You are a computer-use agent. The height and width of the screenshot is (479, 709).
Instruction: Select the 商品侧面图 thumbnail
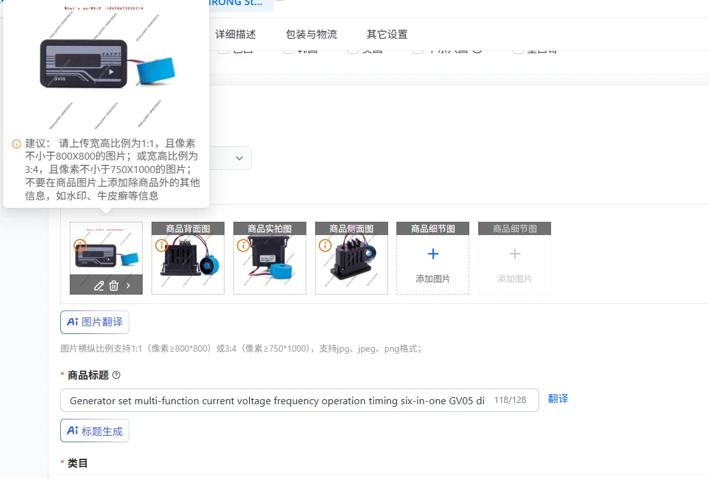tap(352, 258)
